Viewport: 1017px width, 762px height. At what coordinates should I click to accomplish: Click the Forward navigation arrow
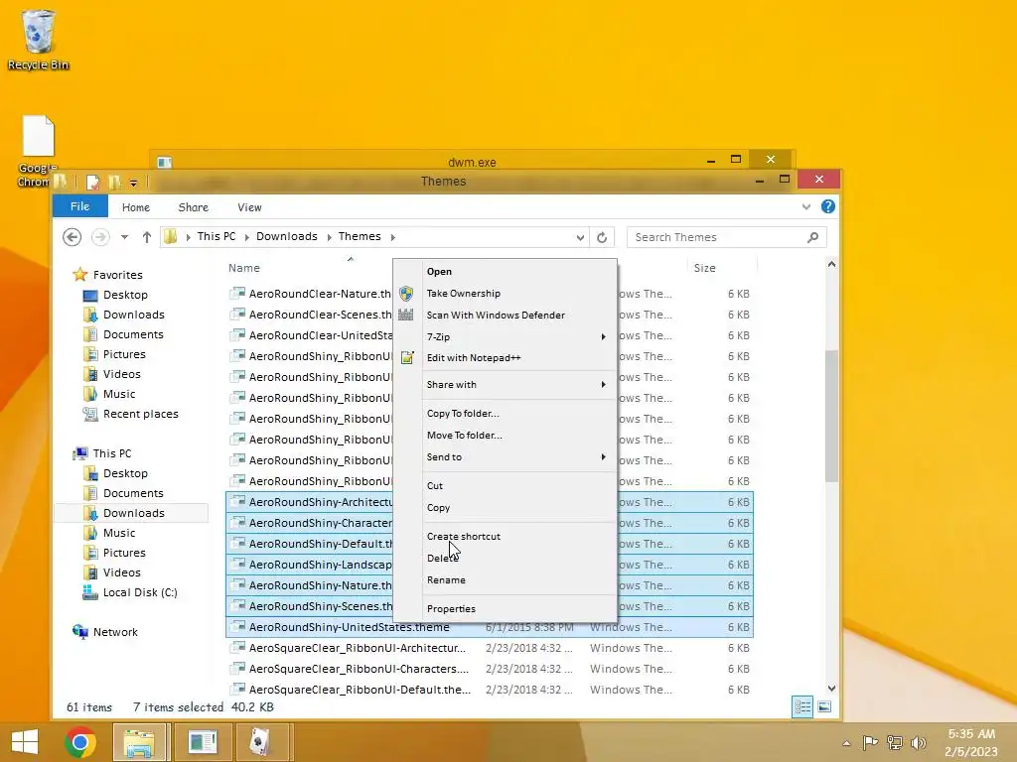[100, 237]
